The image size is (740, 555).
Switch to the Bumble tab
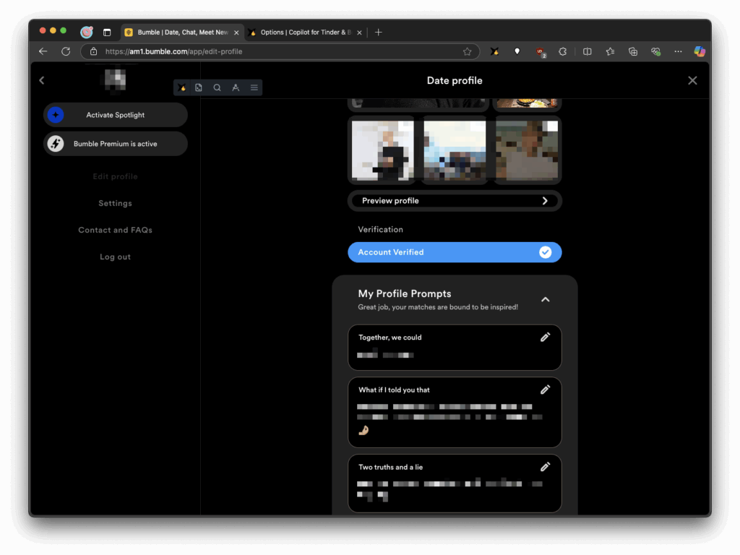click(182, 32)
